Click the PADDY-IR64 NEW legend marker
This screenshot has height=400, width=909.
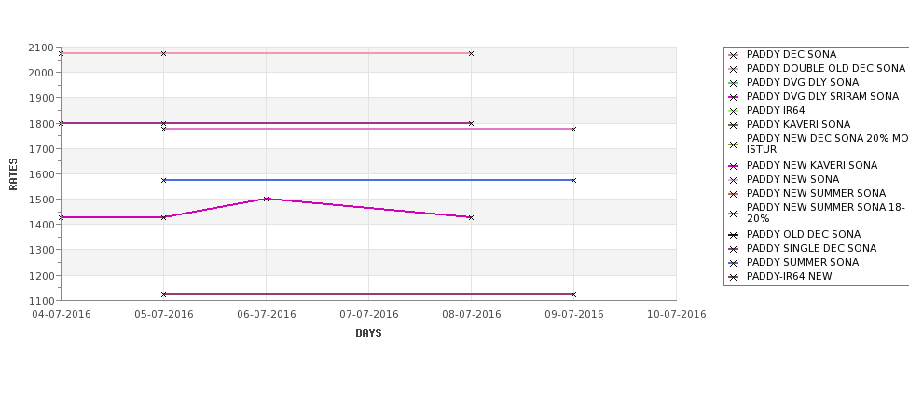coord(734,277)
